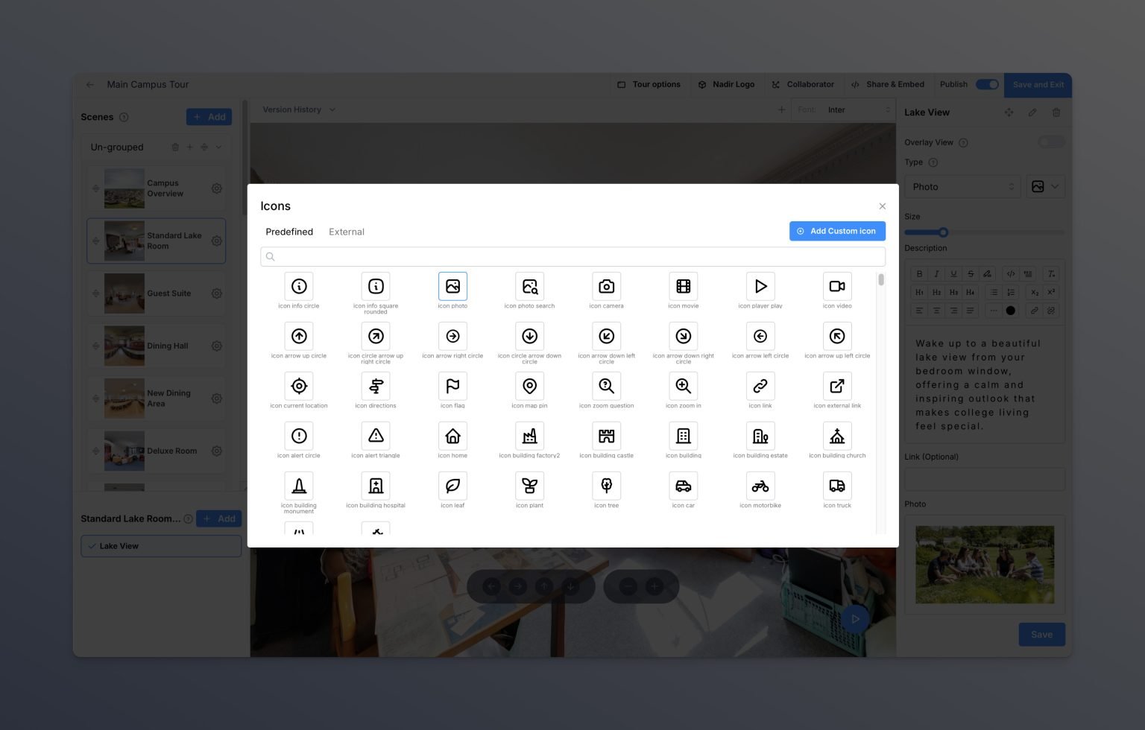Select the icon alert triangle
The height and width of the screenshot is (730, 1145).
tap(376, 437)
